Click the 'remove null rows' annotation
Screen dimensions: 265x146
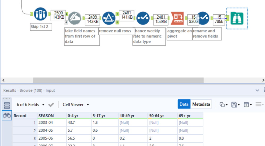(x=116, y=31)
